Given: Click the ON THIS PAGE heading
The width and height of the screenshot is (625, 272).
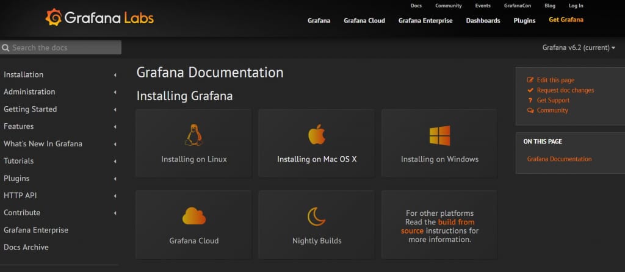Looking at the screenshot, I should (x=543, y=141).
